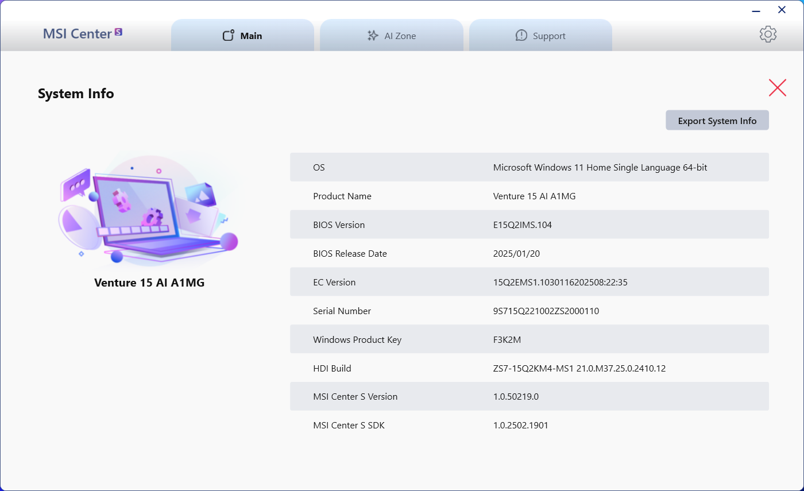Click the Export System Info button
The height and width of the screenshot is (491, 804).
coord(717,121)
